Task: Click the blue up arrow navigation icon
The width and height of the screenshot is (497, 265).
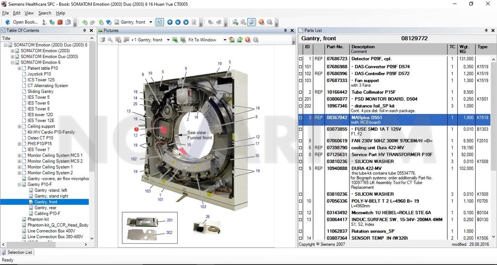Action: (170, 22)
